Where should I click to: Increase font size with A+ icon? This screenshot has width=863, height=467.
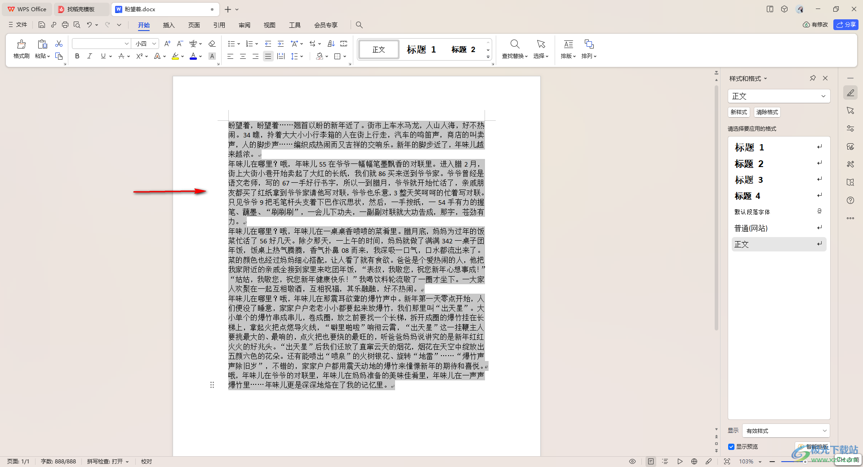167,44
